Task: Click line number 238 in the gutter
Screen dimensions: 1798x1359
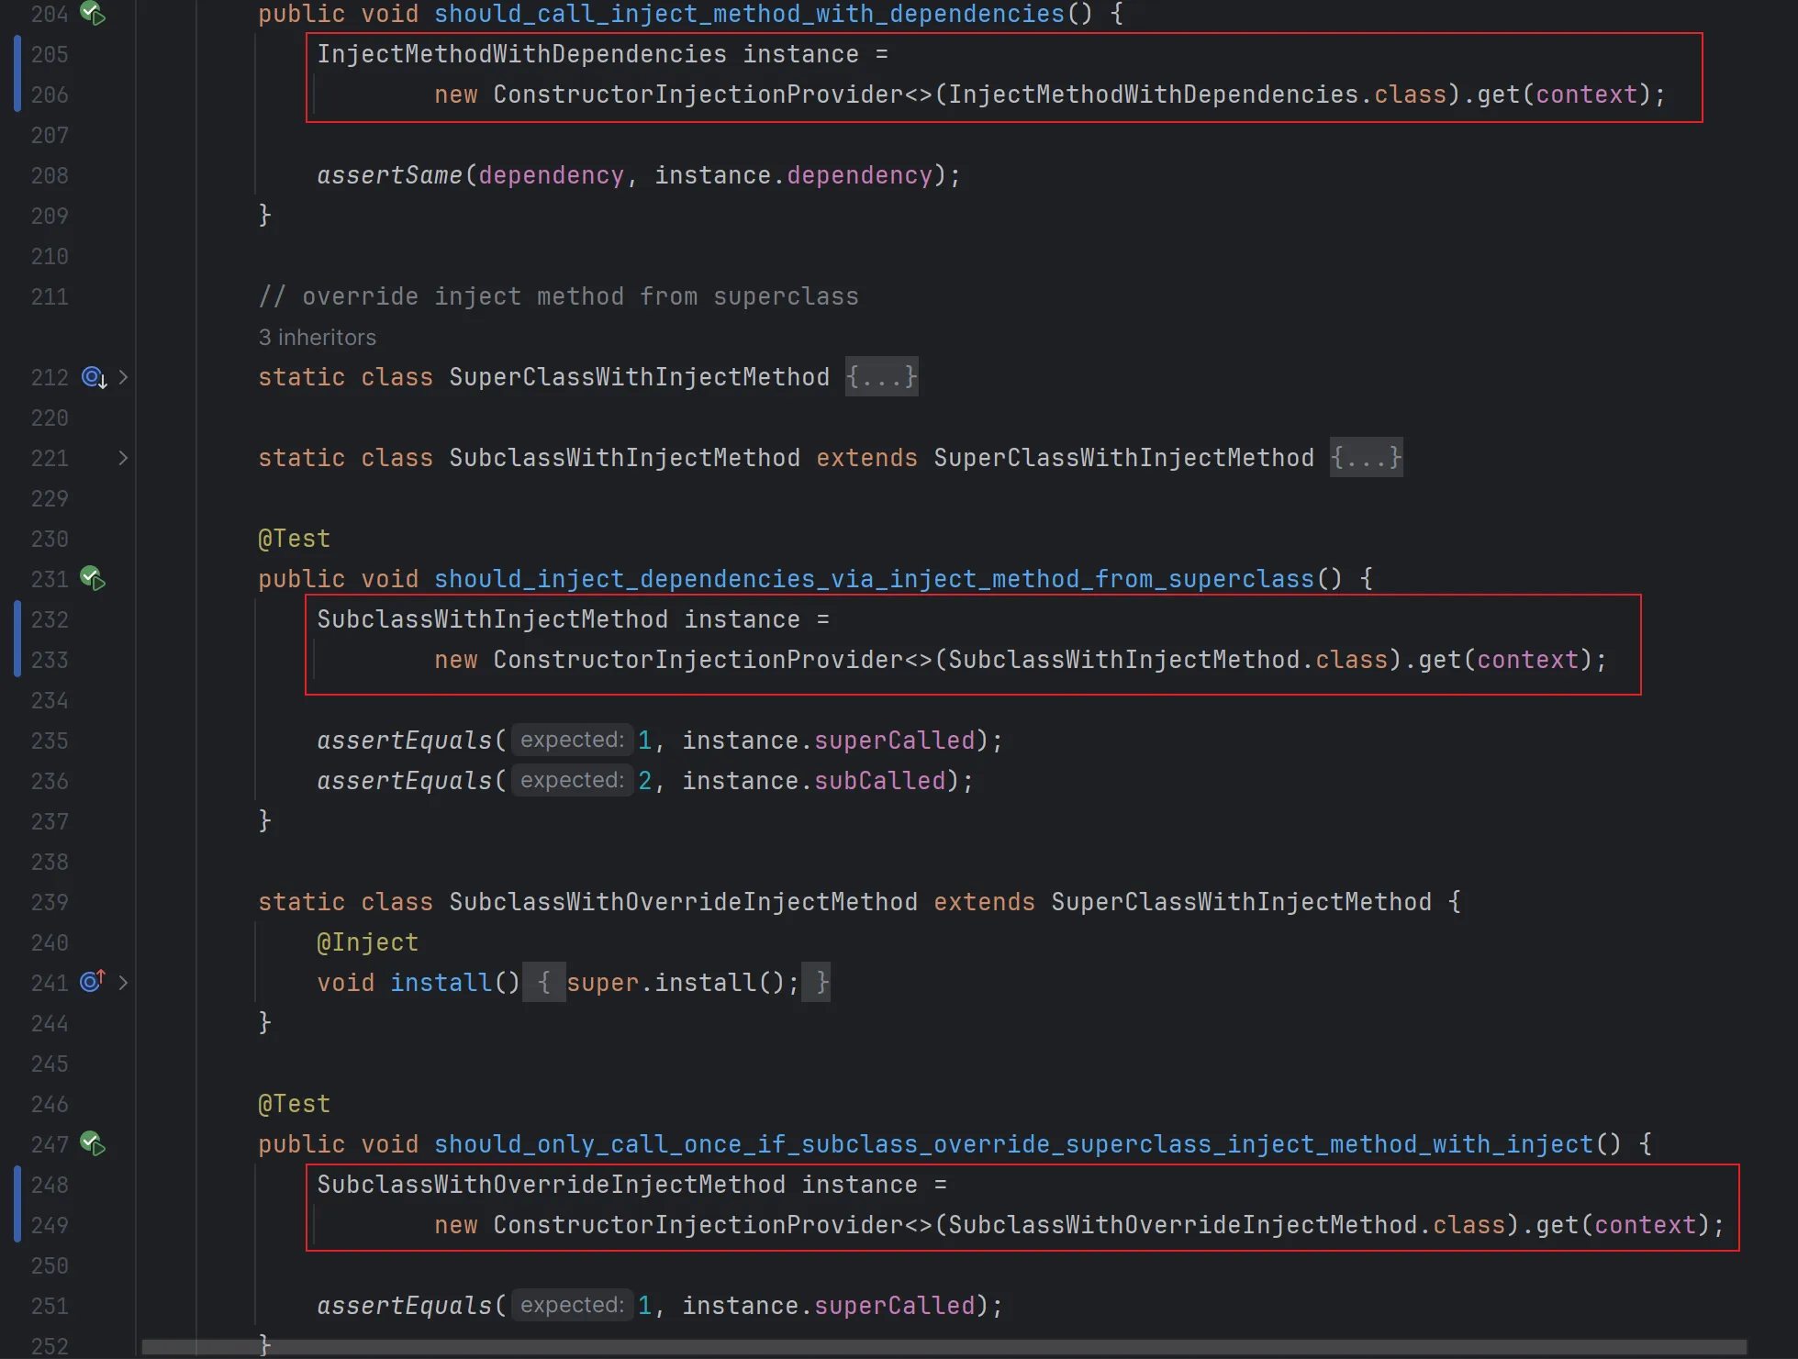Action: pyautogui.click(x=50, y=862)
